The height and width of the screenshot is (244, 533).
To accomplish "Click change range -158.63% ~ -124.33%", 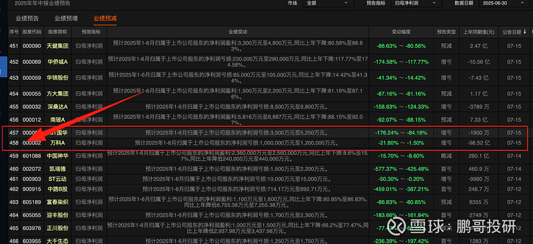I will [x=401, y=107].
